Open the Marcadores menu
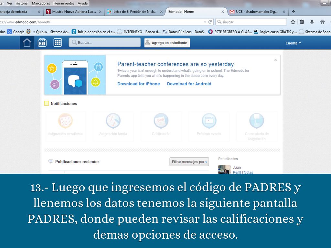The image size is (331, 248). tap(41, 3)
